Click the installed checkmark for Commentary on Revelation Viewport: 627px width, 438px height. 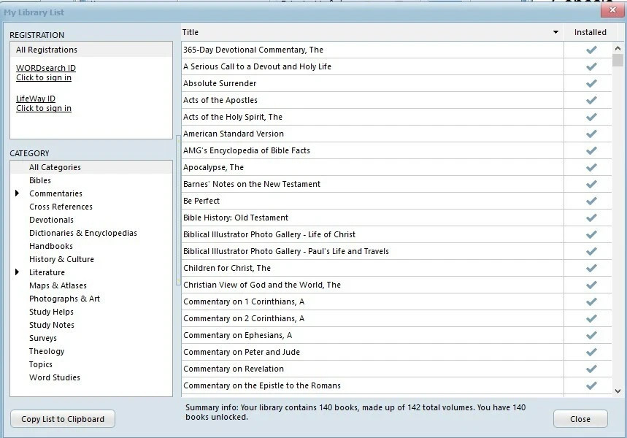[590, 369]
